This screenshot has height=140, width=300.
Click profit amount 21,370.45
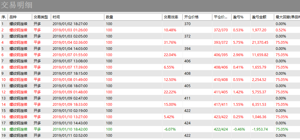(x=260, y=43)
